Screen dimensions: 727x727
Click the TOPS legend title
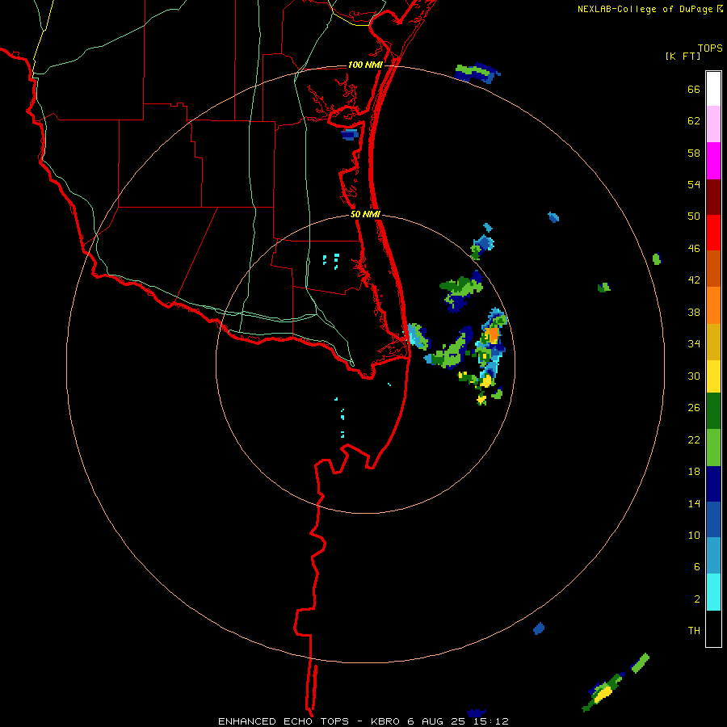[x=710, y=48]
